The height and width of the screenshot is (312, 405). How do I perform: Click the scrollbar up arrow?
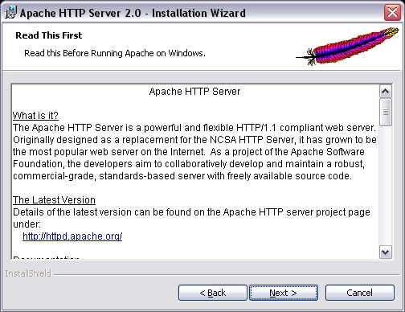[x=386, y=92]
